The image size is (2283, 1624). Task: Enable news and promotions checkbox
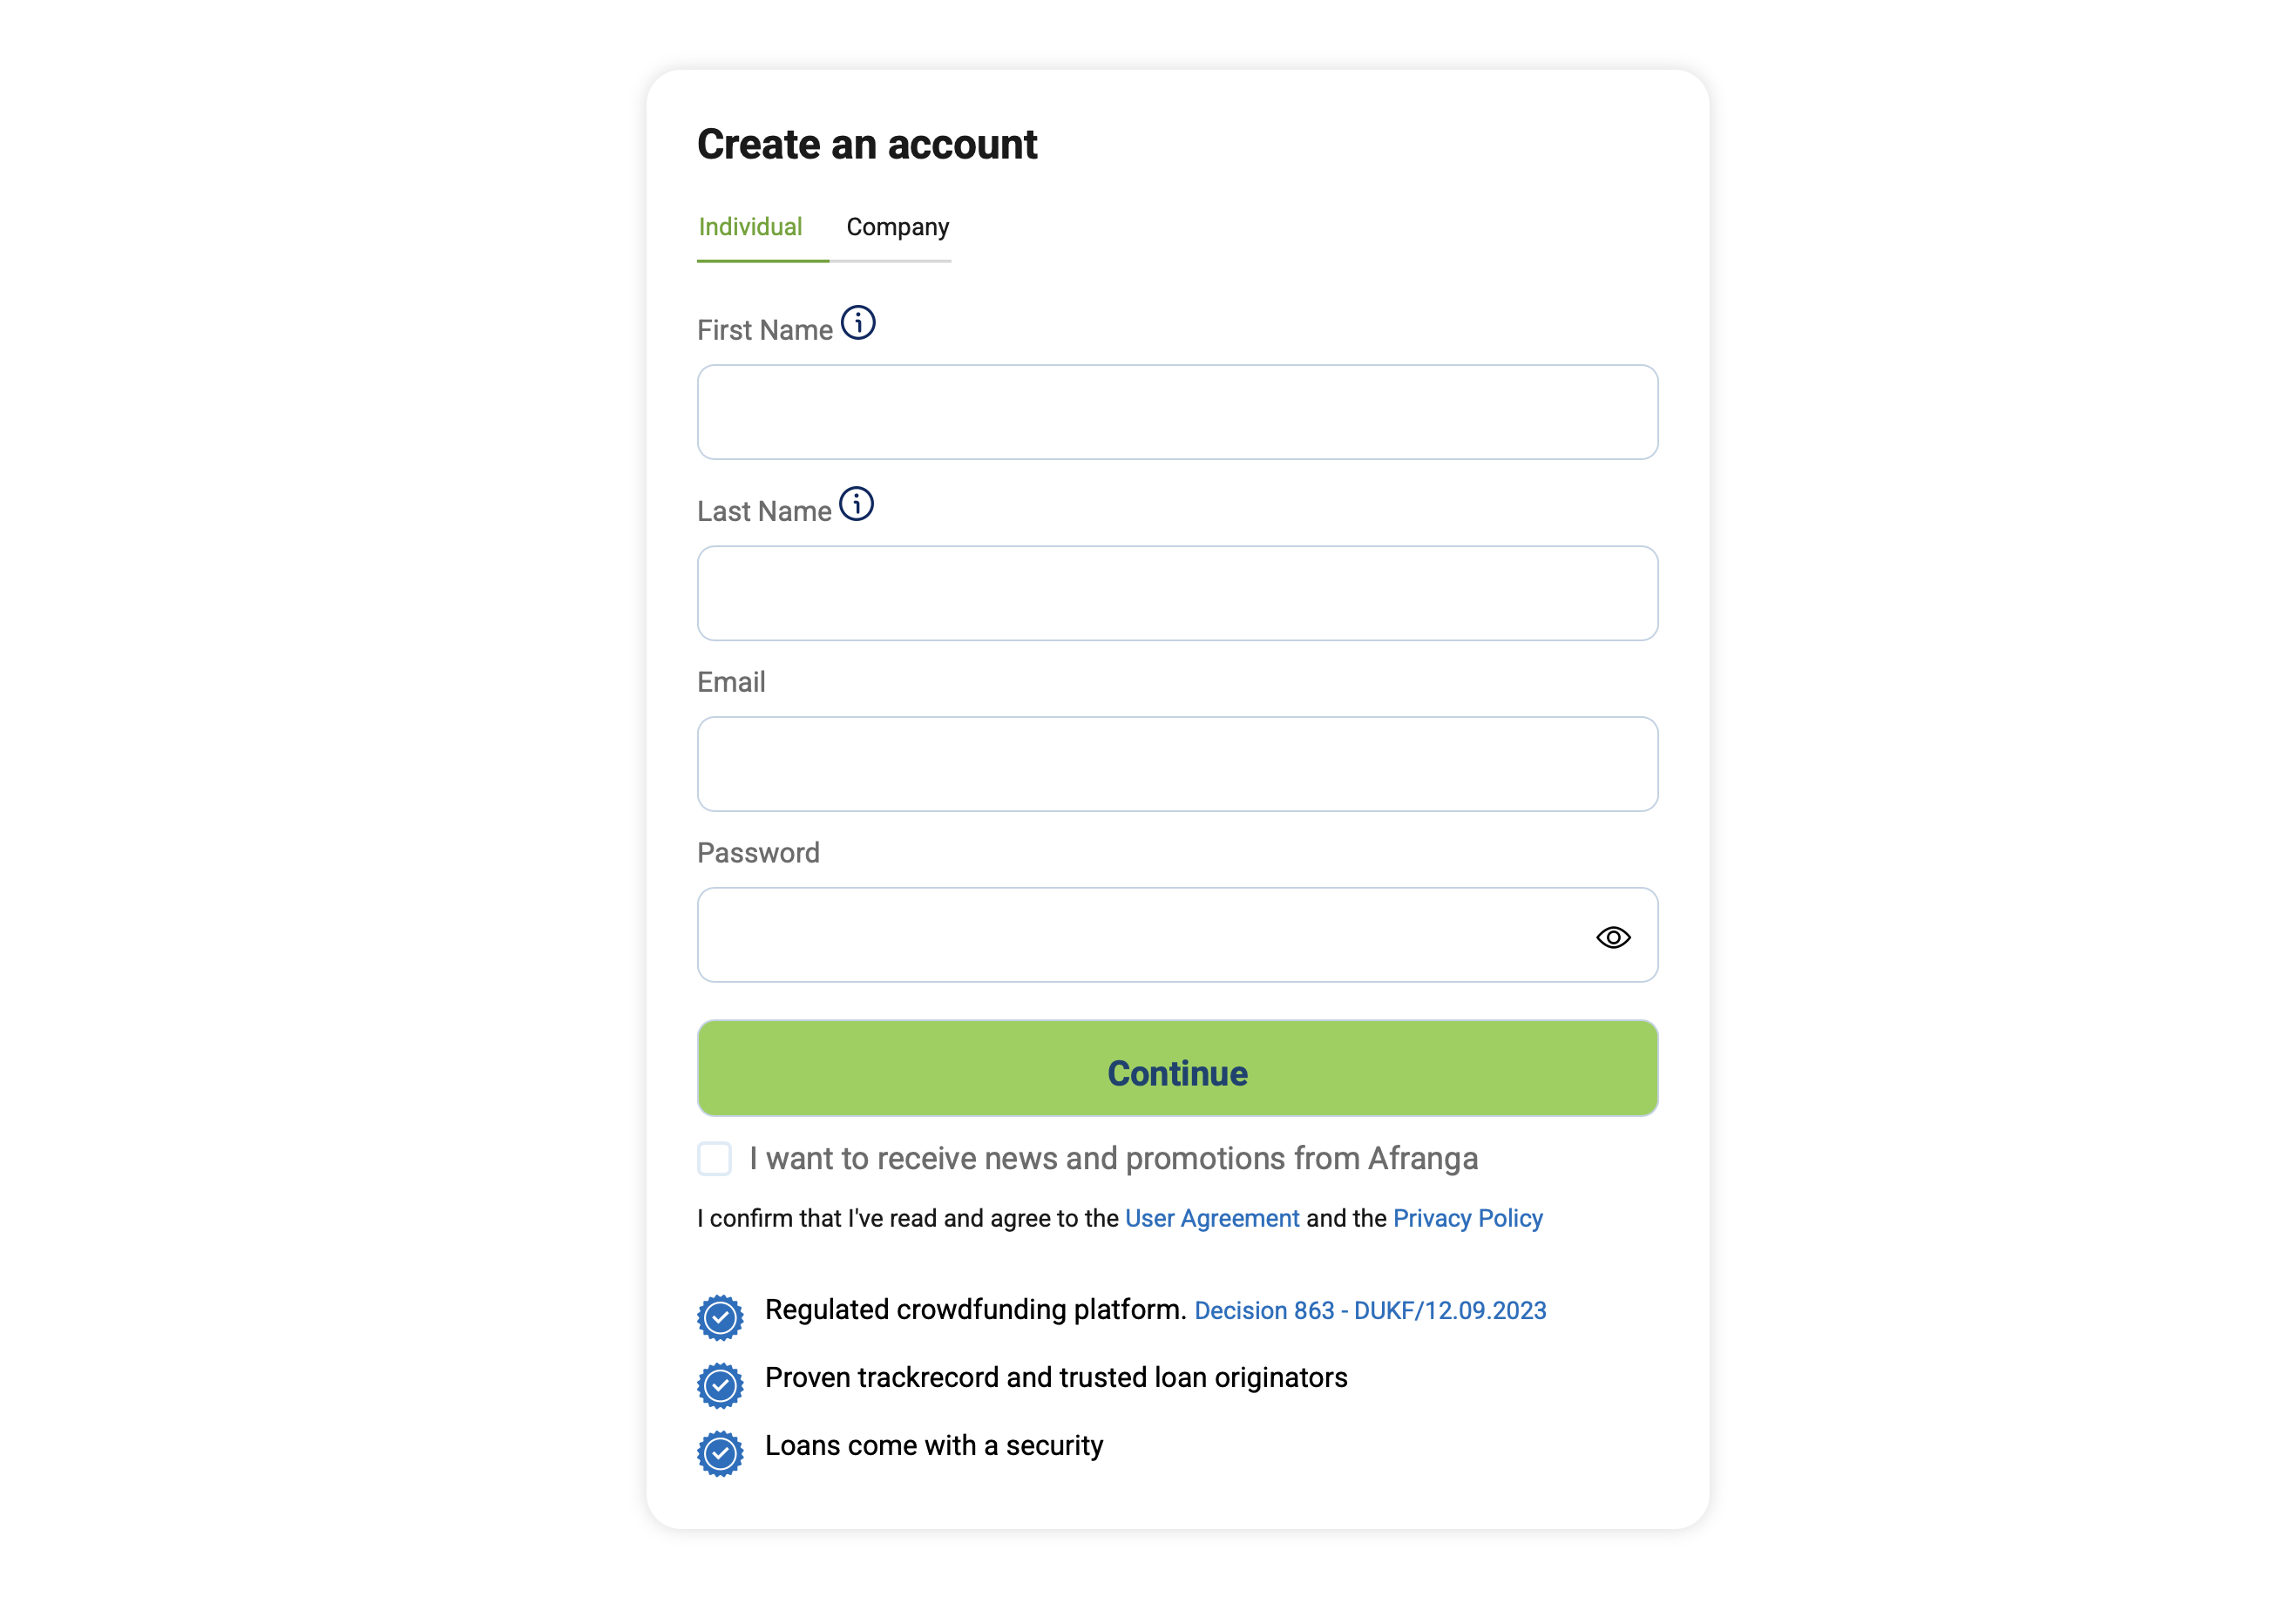pos(714,1158)
